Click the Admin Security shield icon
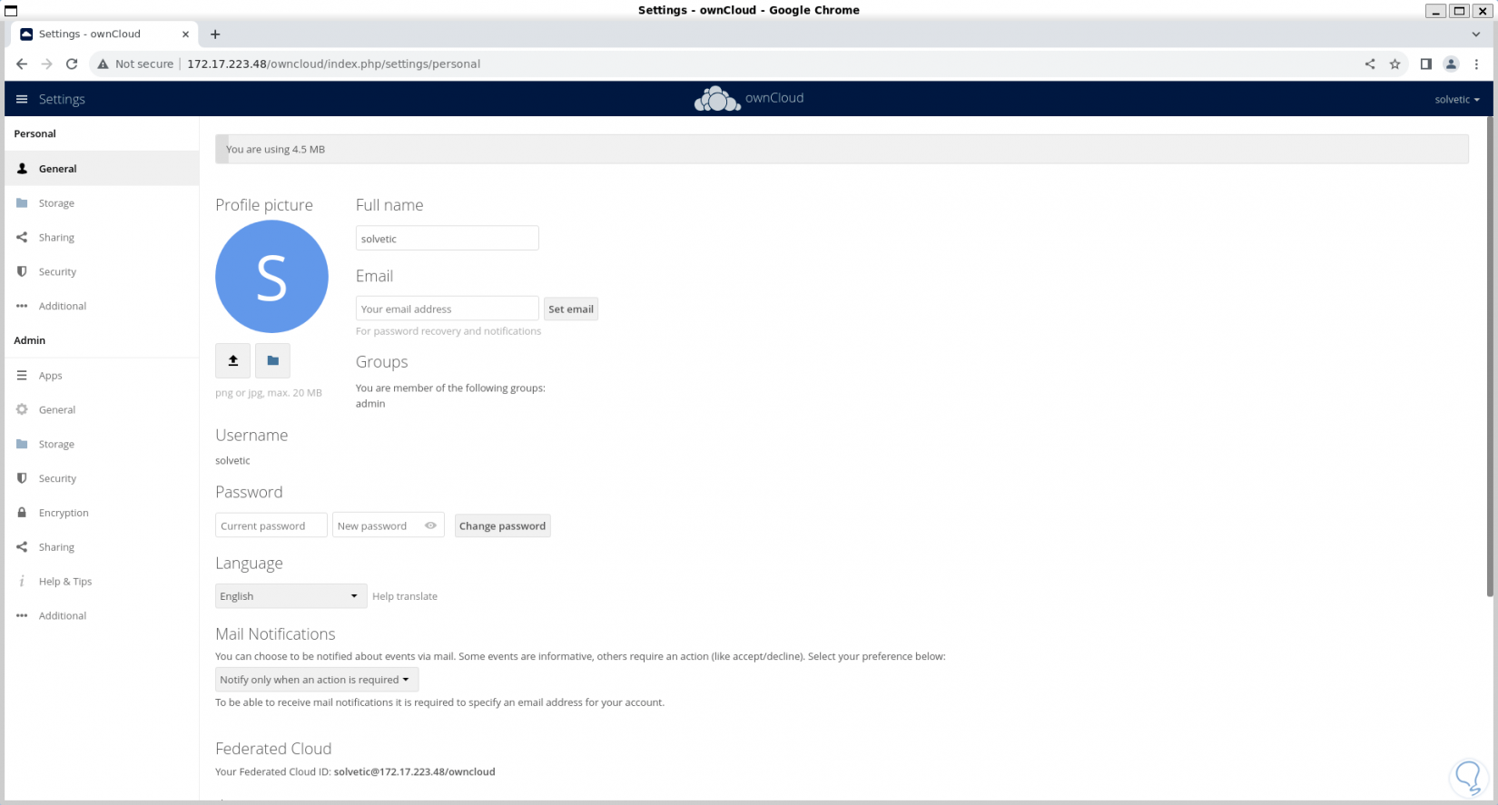The width and height of the screenshot is (1498, 805). click(22, 478)
